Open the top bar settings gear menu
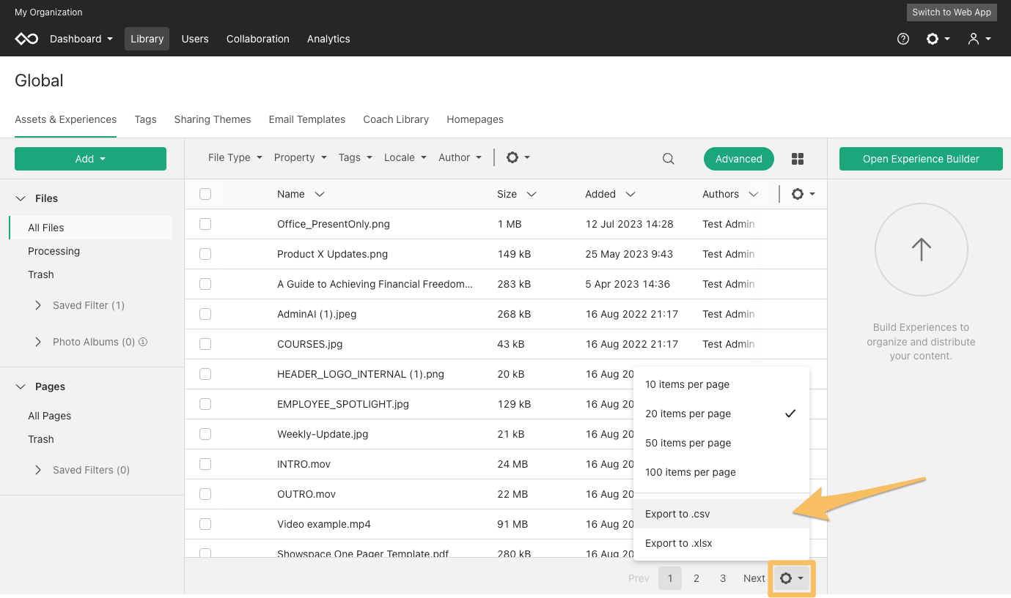Image resolution: width=1011 pixels, height=598 pixels. click(938, 39)
